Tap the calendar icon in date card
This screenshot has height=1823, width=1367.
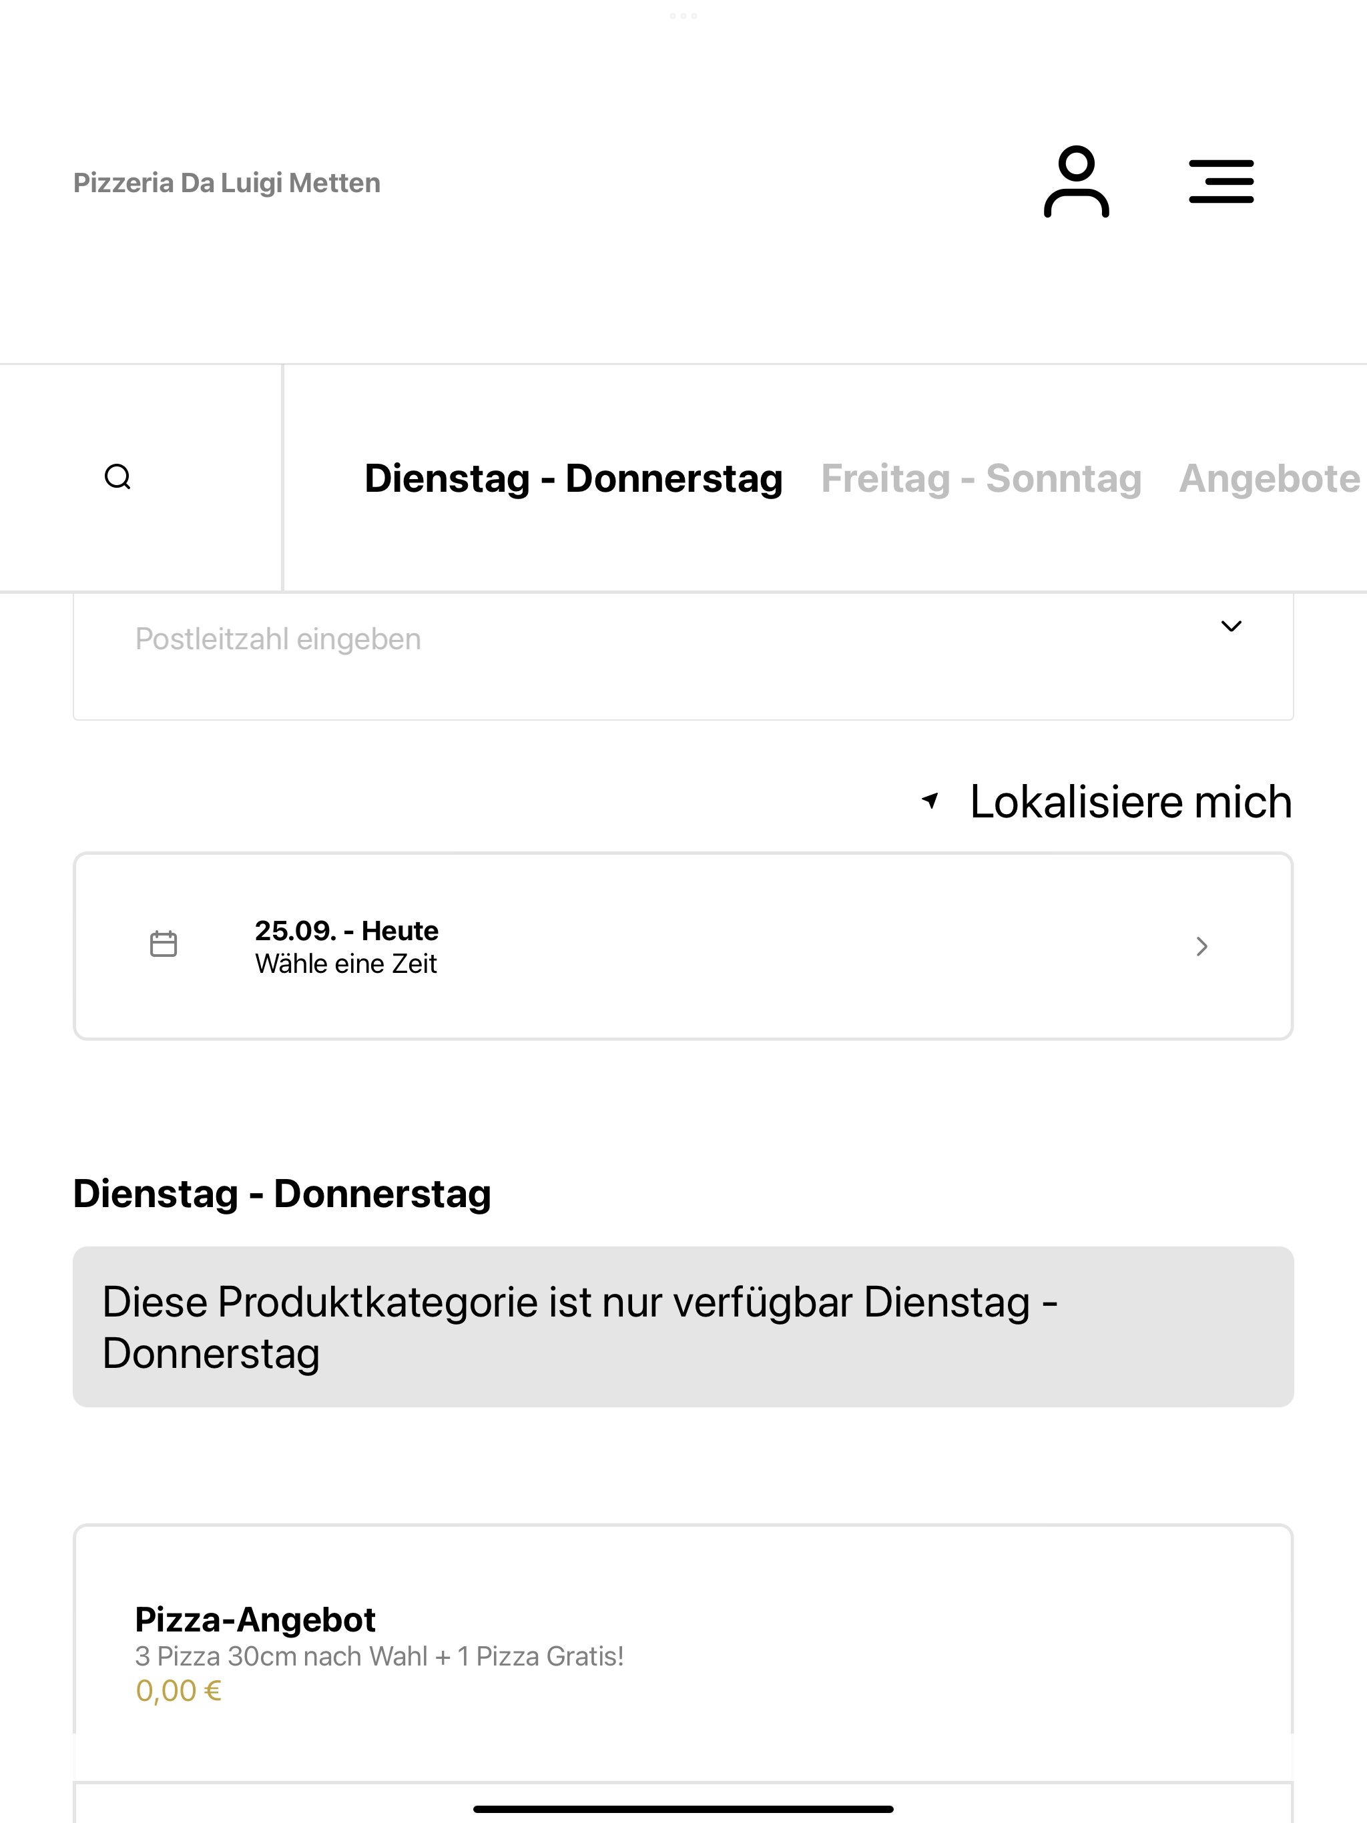(x=164, y=944)
